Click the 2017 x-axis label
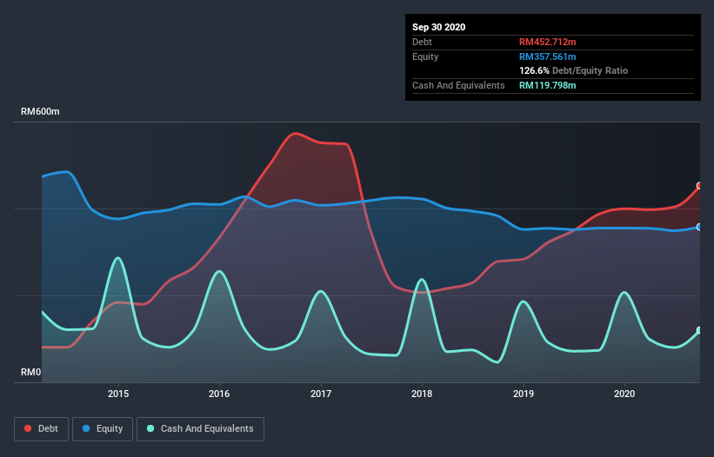 point(321,394)
